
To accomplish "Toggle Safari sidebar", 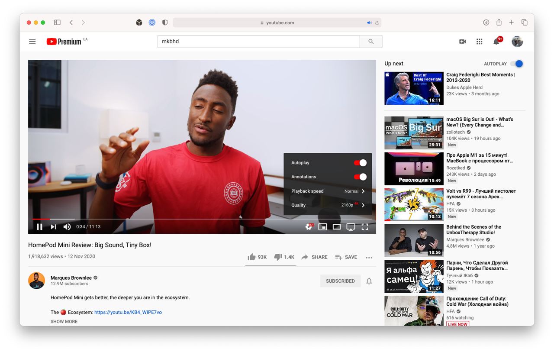I will 57,23.
